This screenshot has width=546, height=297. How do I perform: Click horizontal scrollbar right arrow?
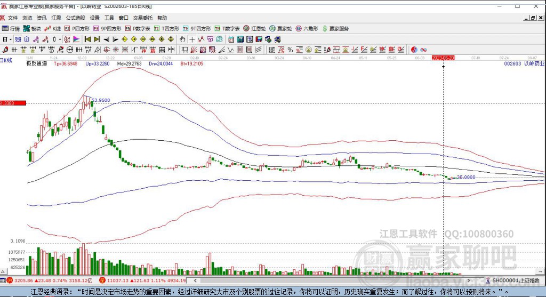click(x=469, y=280)
